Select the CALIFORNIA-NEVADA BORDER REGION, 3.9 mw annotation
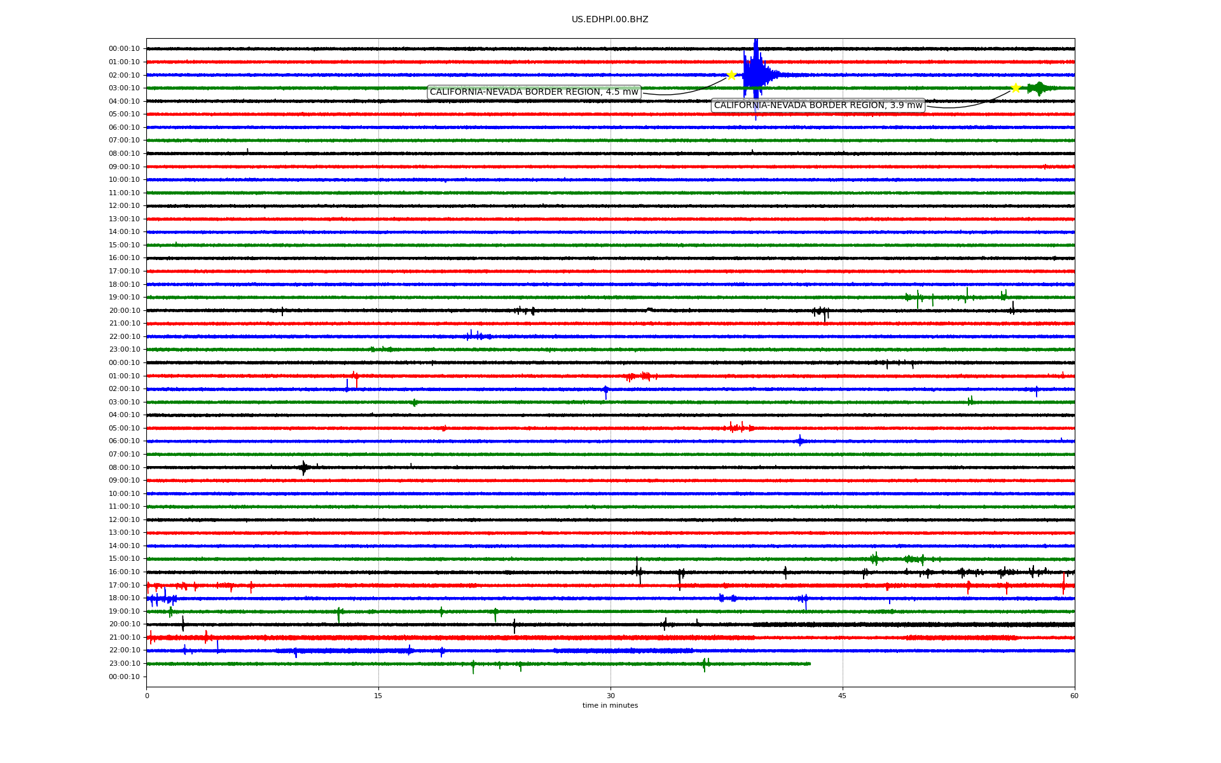 point(818,106)
